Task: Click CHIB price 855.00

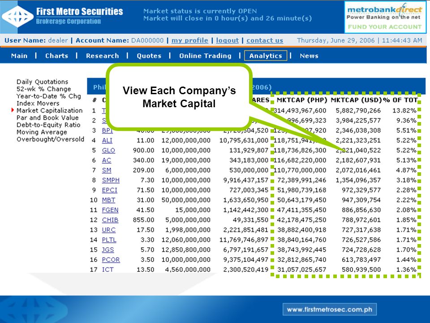Action: pos(143,220)
